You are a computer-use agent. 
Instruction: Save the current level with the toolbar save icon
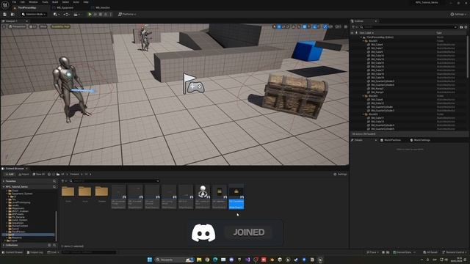[x=5, y=15]
